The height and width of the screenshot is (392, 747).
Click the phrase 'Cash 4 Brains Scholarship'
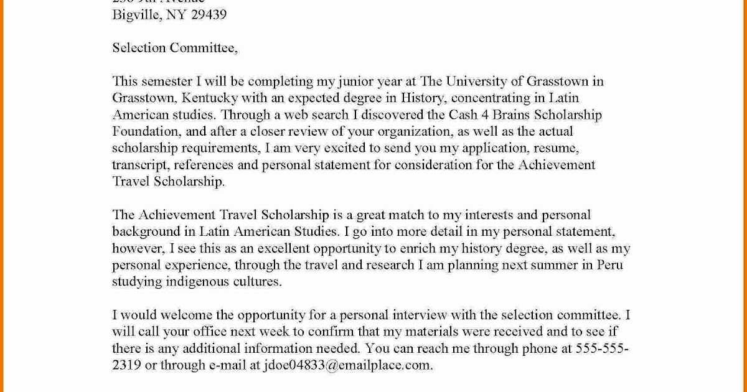click(x=525, y=115)
